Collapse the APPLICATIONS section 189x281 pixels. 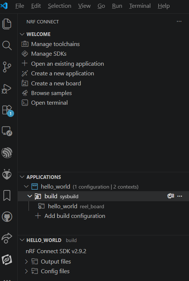click(x=22, y=177)
